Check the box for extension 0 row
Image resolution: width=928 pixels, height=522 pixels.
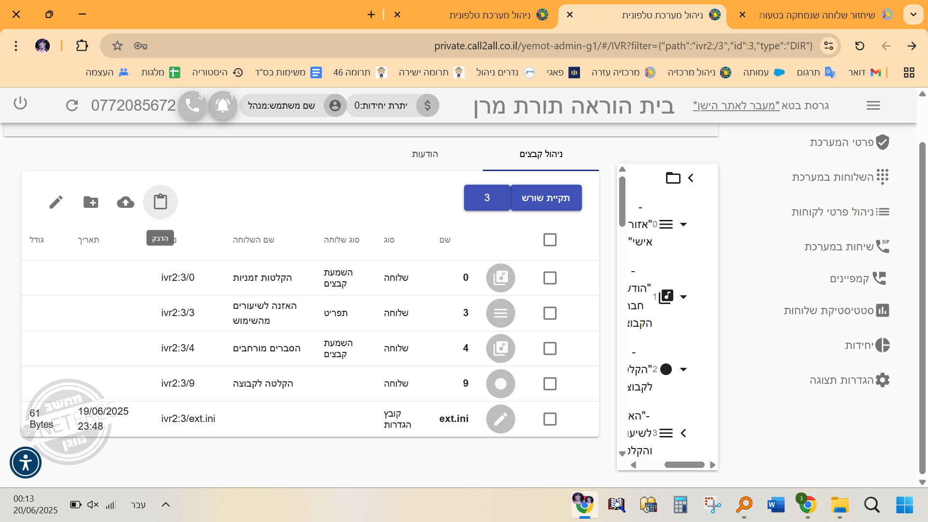coord(550,278)
